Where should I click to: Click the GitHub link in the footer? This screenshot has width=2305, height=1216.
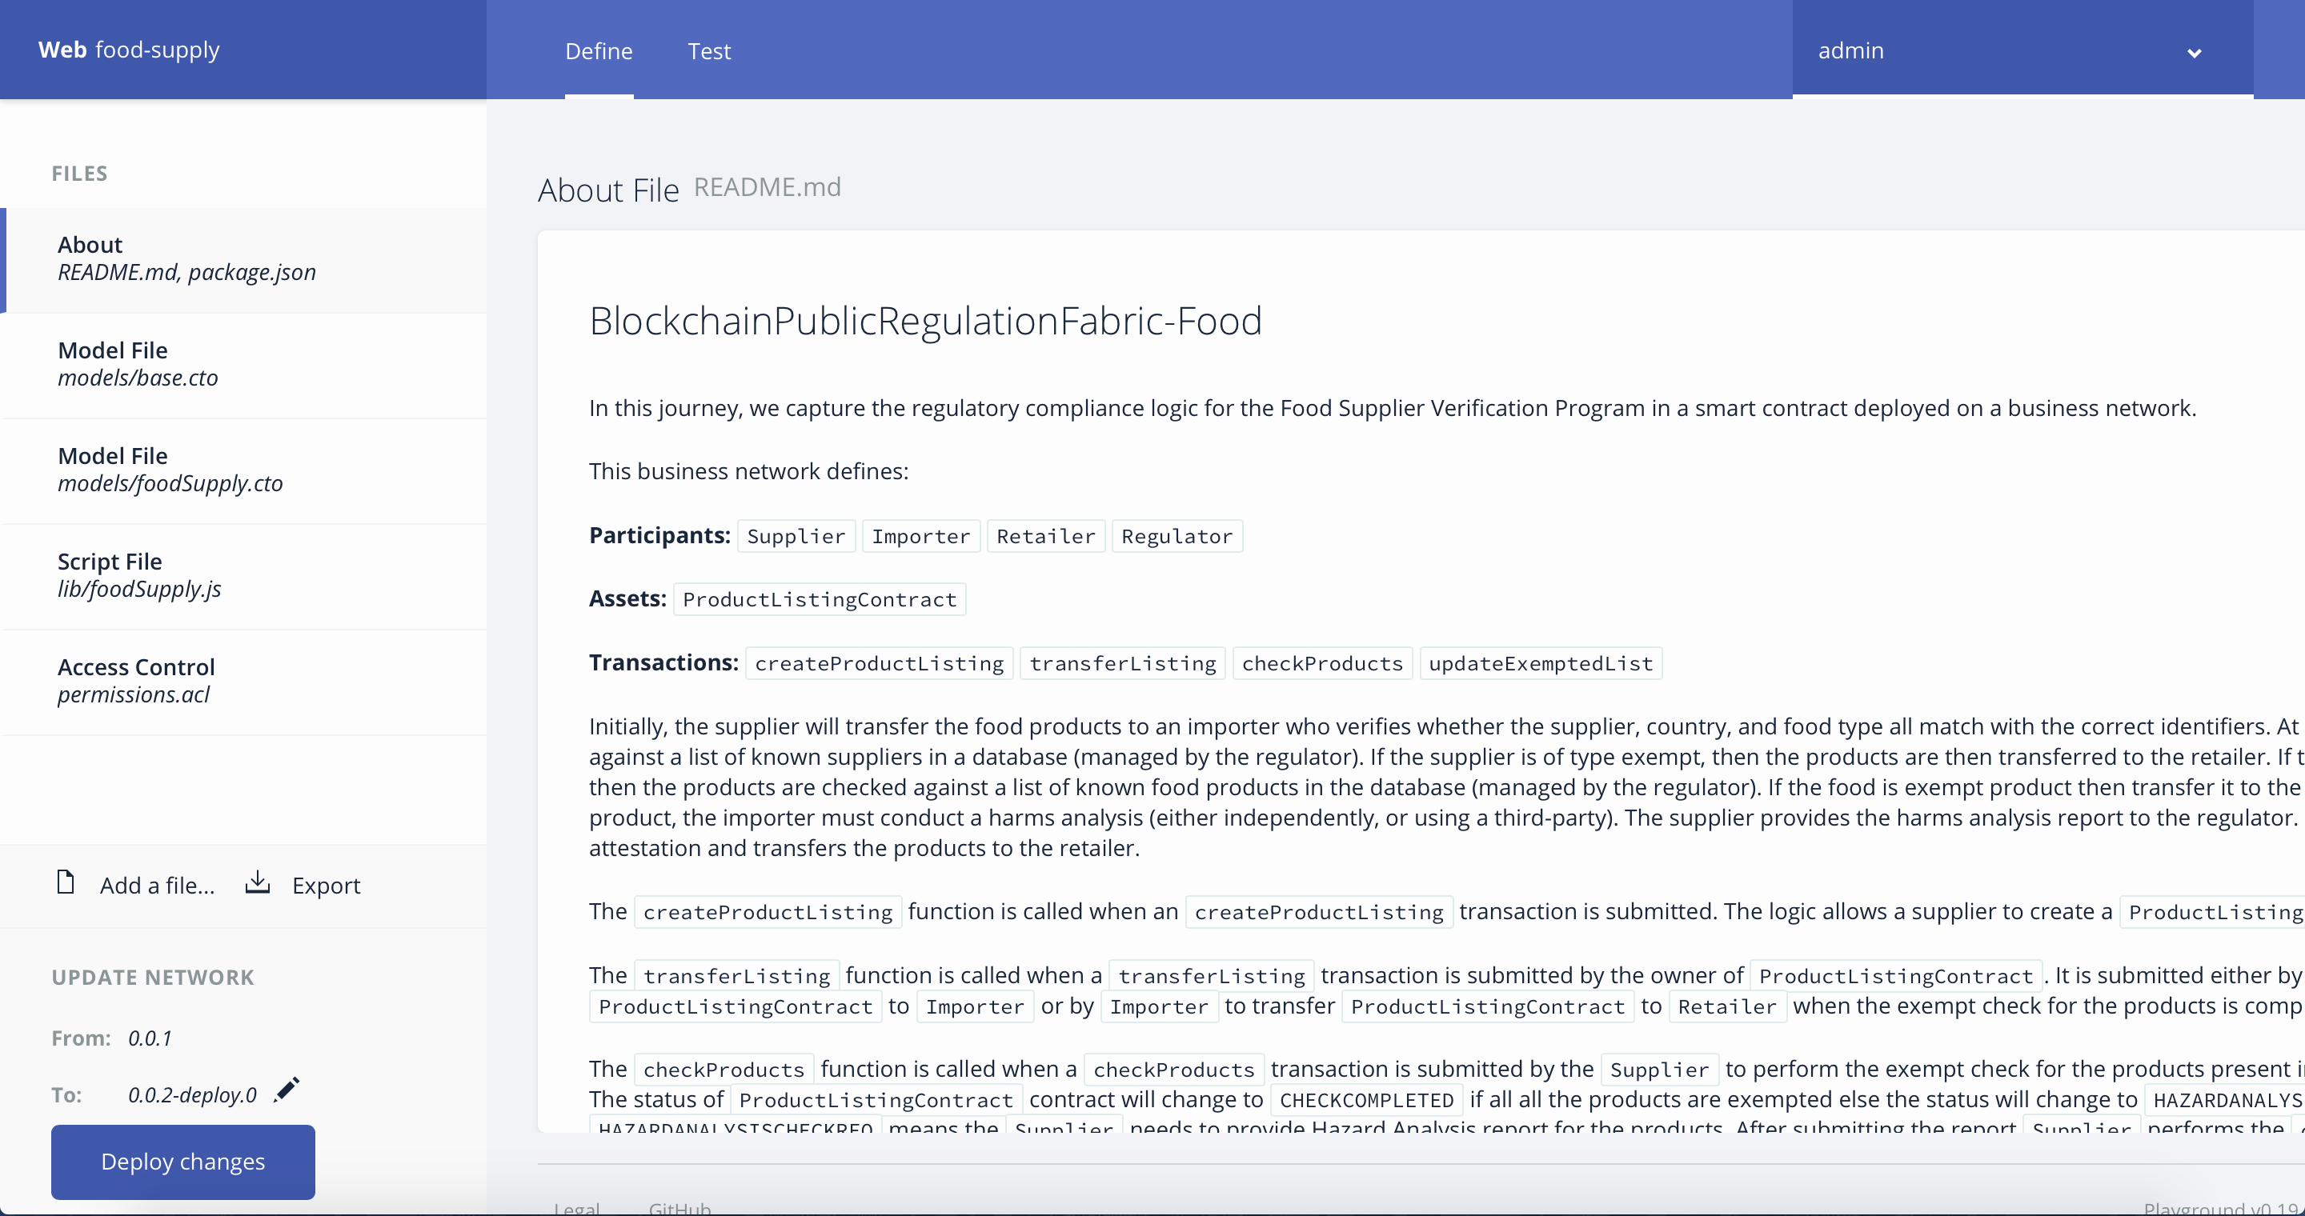pos(681,1207)
